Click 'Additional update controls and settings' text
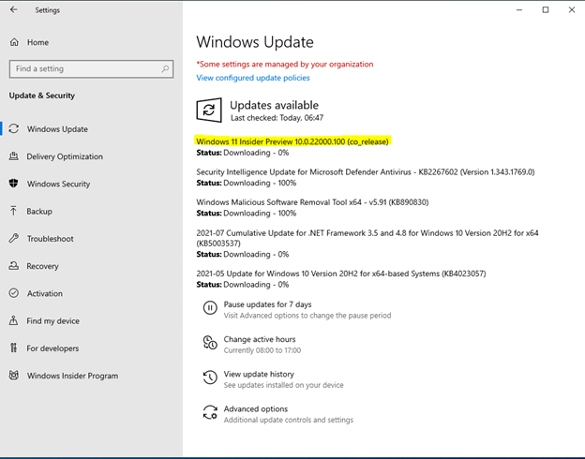585x459 pixels. (289, 420)
